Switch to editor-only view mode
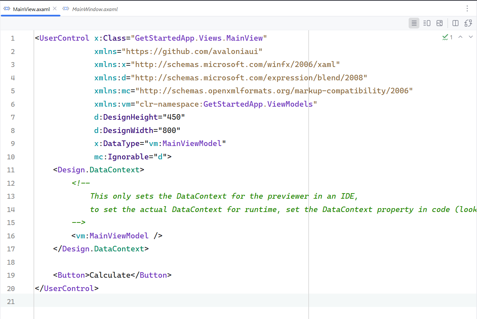Viewport: 477px width, 319px height. [414, 23]
